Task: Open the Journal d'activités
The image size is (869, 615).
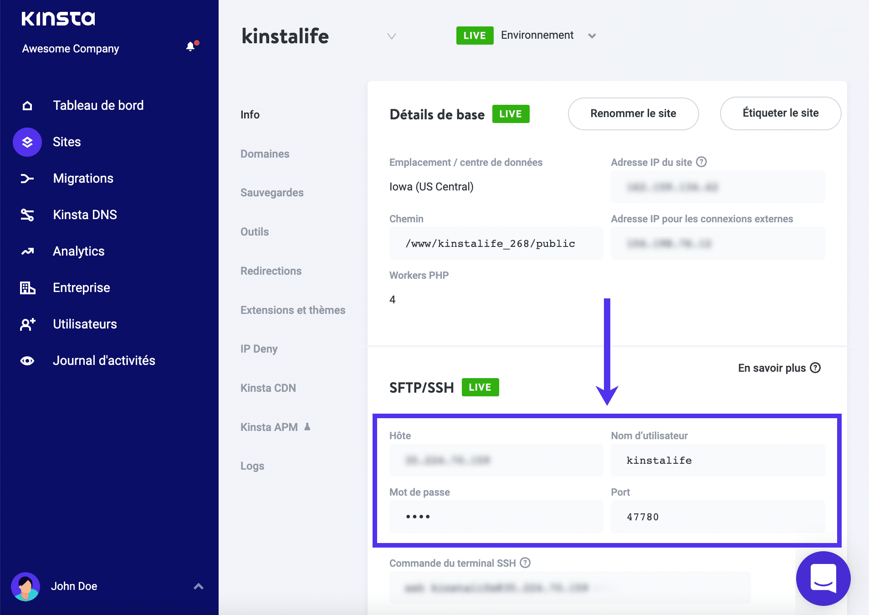Action: [104, 360]
